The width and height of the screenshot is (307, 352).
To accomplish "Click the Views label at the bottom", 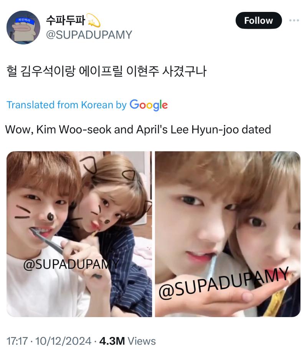I will (x=142, y=341).
